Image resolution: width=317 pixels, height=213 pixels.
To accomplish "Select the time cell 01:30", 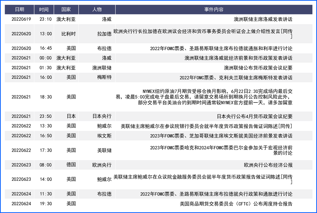I will pos(46,68).
